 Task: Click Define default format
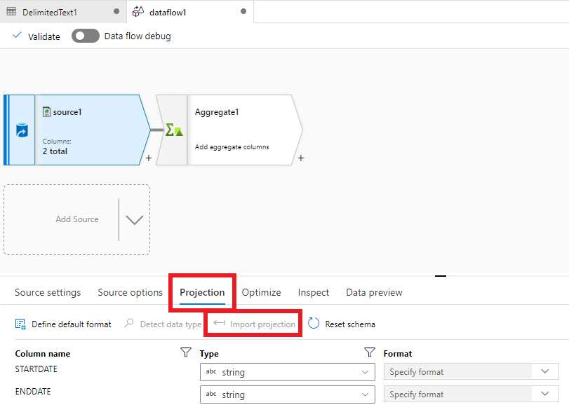(x=63, y=324)
